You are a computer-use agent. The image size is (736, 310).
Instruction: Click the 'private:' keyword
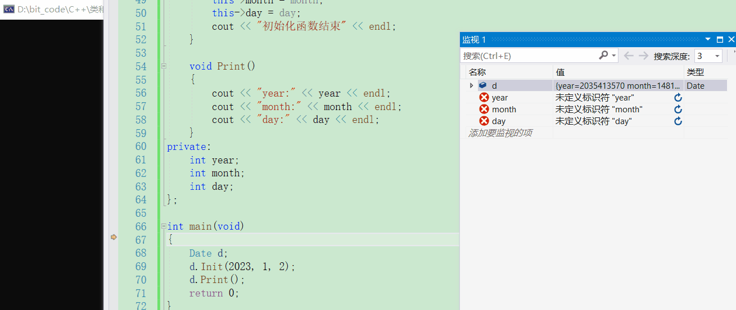tap(189, 147)
